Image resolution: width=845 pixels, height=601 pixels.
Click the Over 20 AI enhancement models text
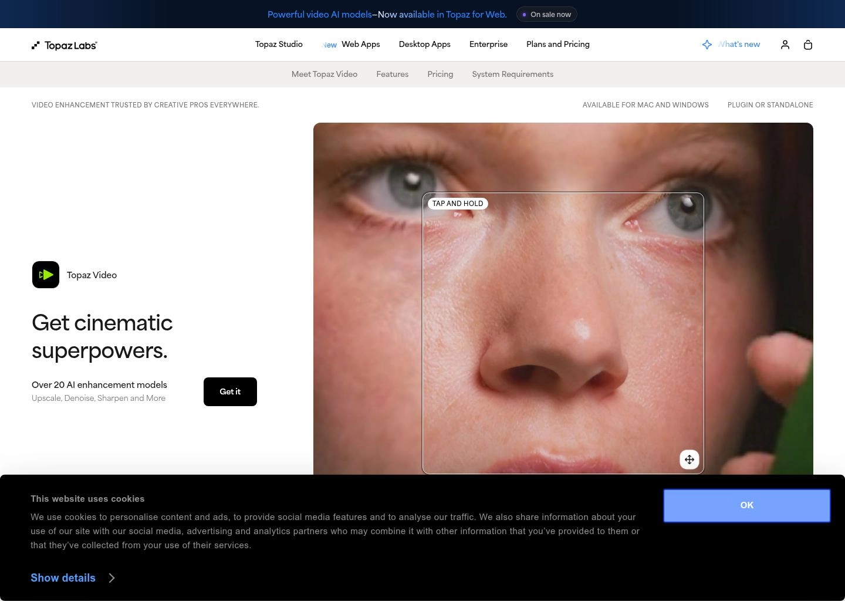click(99, 385)
